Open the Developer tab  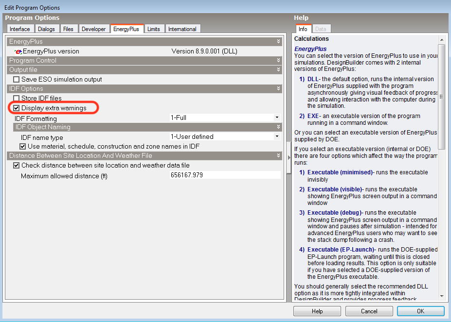tap(93, 29)
